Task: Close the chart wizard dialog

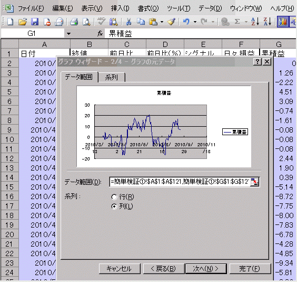Action: coord(267,62)
